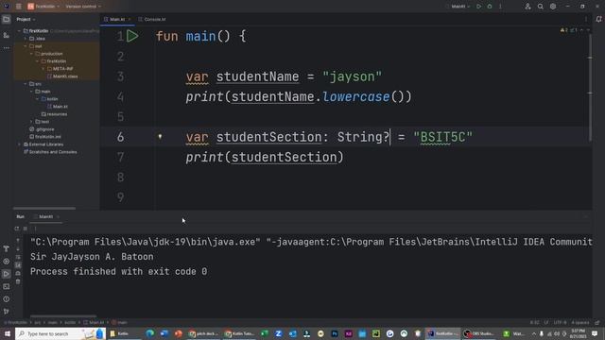Click UTF-8 encoding in status bar
This screenshot has width=605, height=340.
[x=561, y=323]
